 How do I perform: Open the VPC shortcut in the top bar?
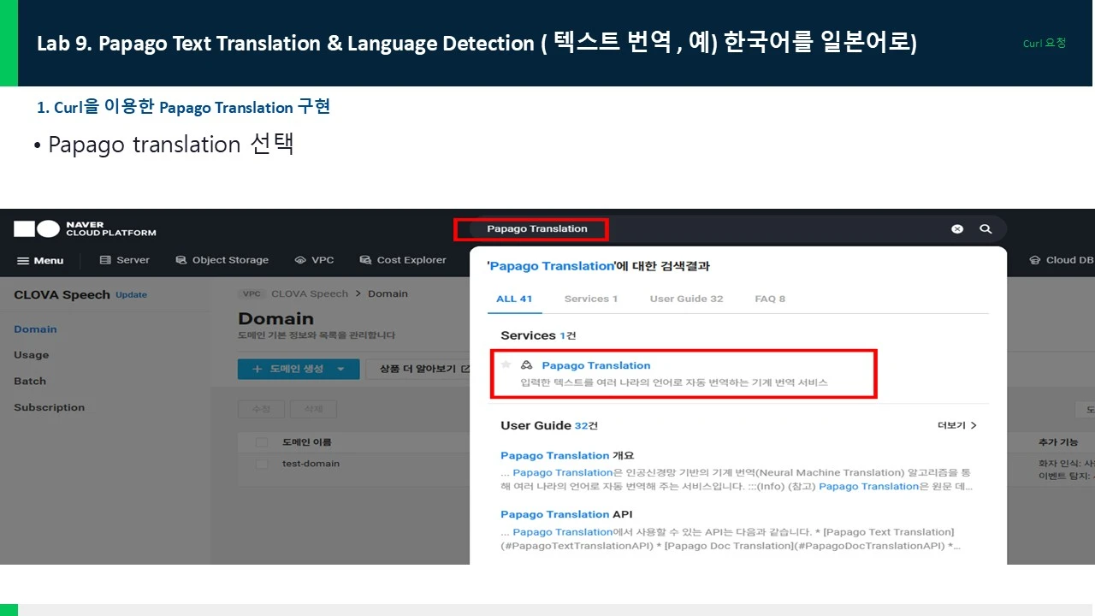click(x=314, y=260)
